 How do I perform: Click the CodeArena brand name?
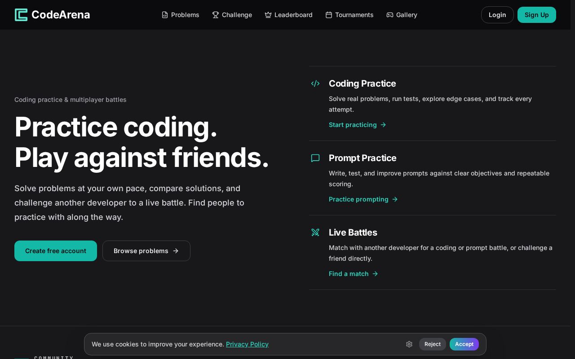click(61, 15)
